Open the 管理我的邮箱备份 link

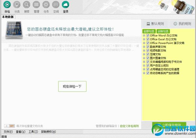(107, 126)
